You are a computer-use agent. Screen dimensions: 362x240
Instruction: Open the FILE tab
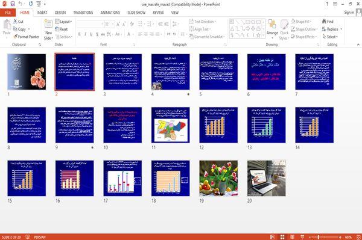[x=8, y=13]
